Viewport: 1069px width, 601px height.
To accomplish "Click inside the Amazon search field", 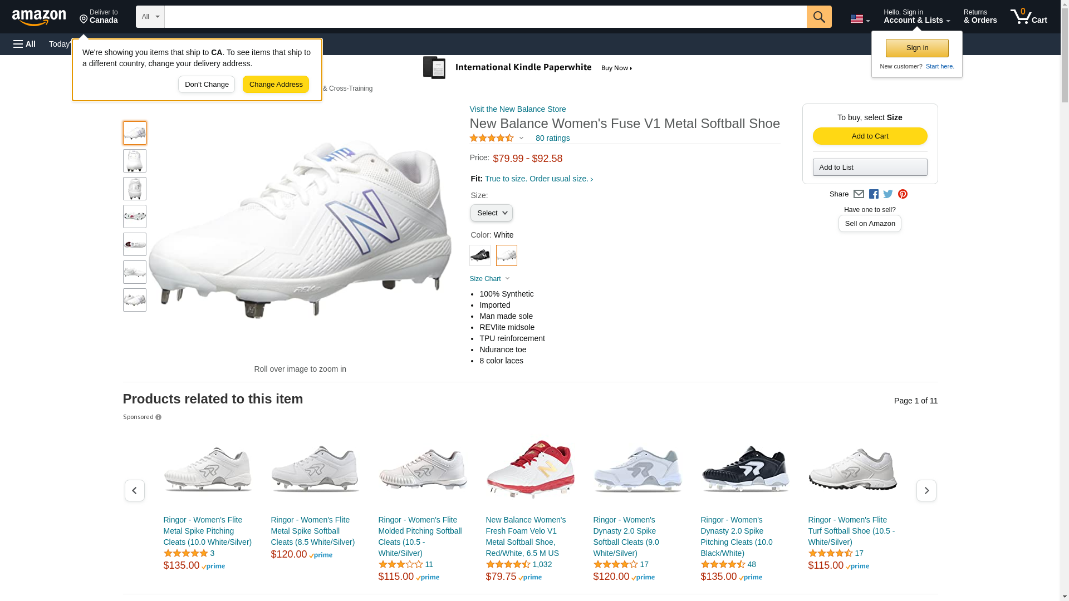I will pos(485,17).
